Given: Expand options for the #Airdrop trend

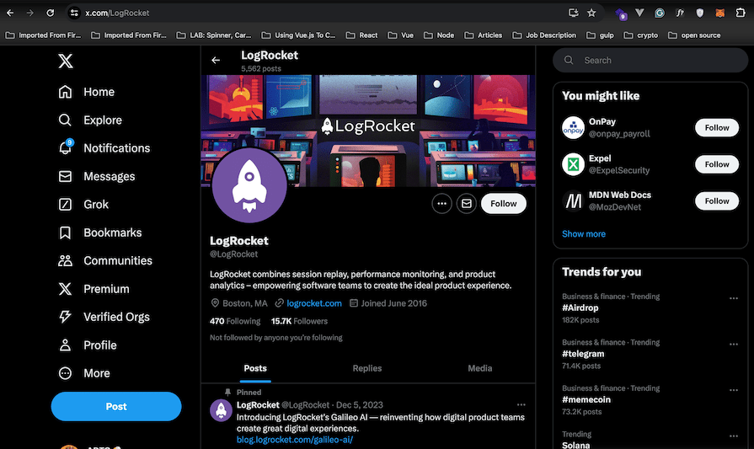Looking at the screenshot, I should click(734, 297).
